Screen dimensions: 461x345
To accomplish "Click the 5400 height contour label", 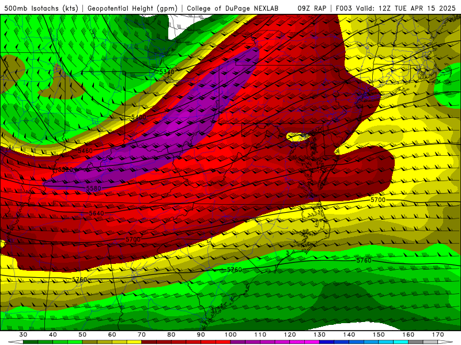I will 138,117.
